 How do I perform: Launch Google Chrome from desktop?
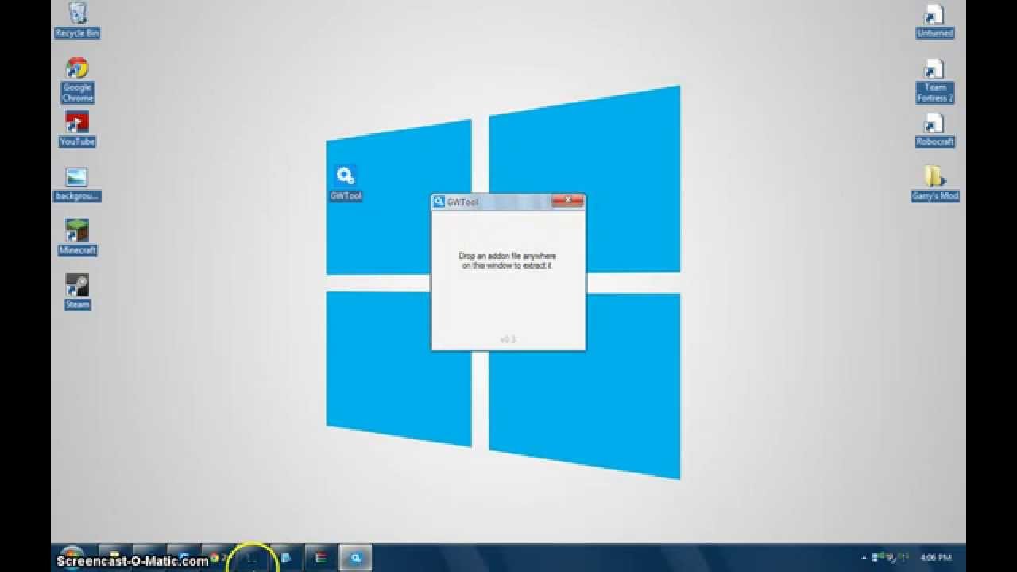pos(77,79)
